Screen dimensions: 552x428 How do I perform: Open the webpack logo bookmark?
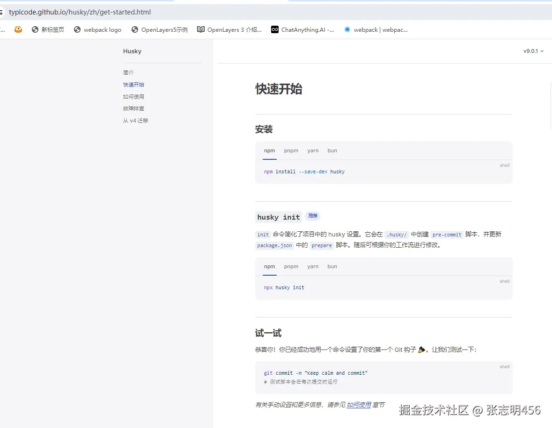pyautogui.click(x=97, y=29)
